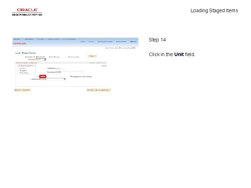This screenshot has height=188, width=251.
Task: Click the Sign out link
Action: tap(133, 41)
